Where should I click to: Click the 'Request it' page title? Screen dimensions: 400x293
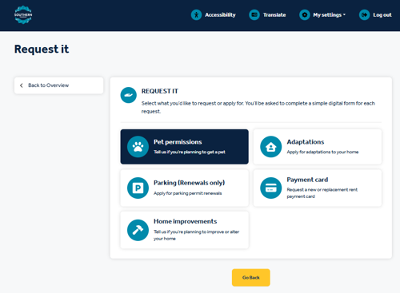tap(42, 49)
